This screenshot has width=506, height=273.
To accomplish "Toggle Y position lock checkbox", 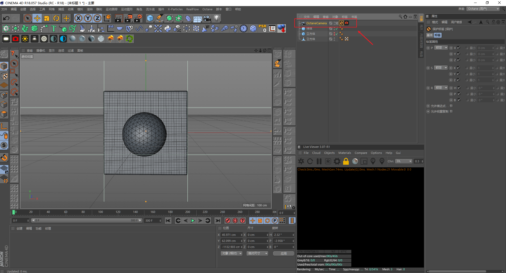I will click(x=459, y=54).
